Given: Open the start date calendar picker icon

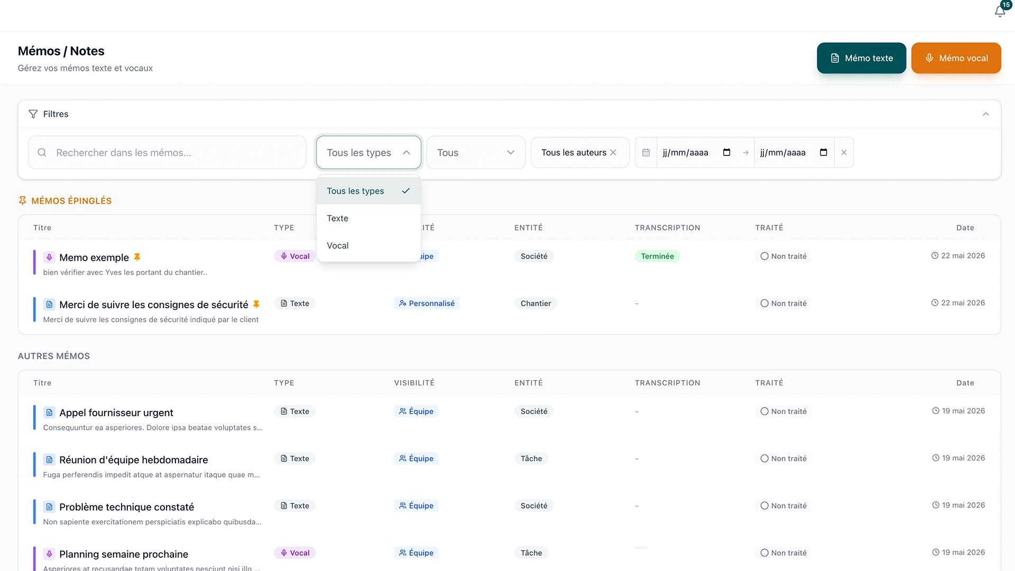Looking at the screenshot, I should coord(726,153).
